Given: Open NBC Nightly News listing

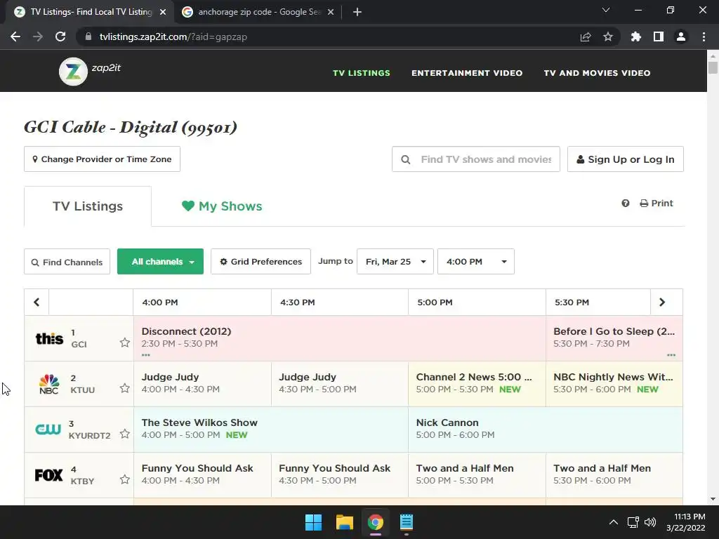Looking at the screenshot, I should click(614, 384).
